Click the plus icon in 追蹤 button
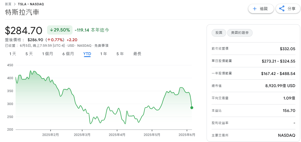This screenshot has width=301, height=142. 255,9
